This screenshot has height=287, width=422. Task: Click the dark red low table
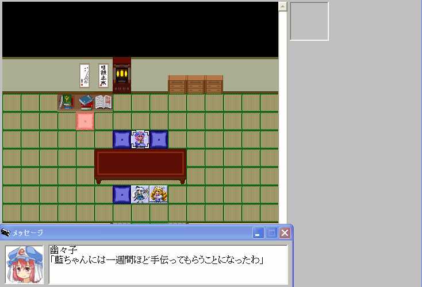[x=140, y=166]
